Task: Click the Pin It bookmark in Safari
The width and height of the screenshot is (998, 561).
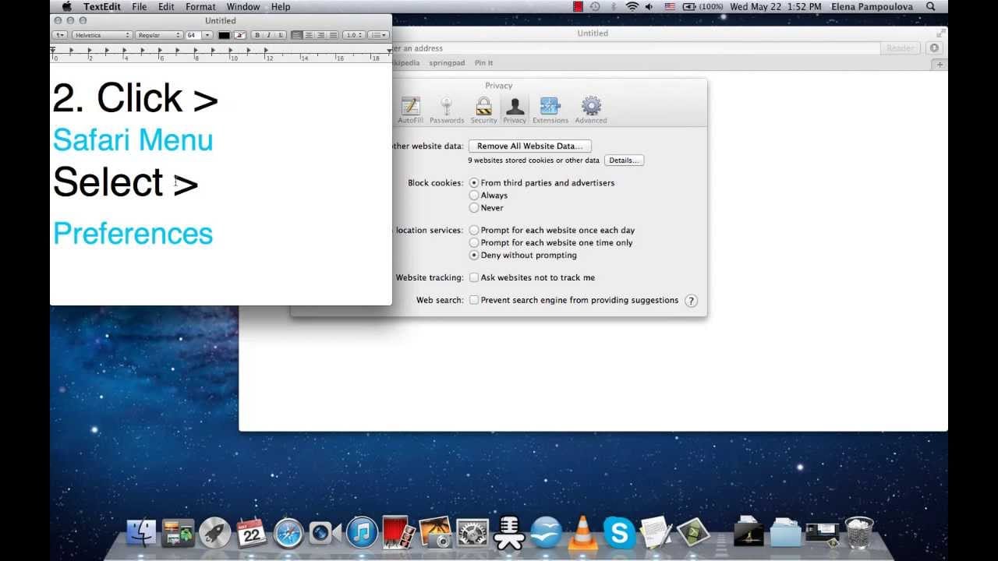Action: tap(483, 63)
